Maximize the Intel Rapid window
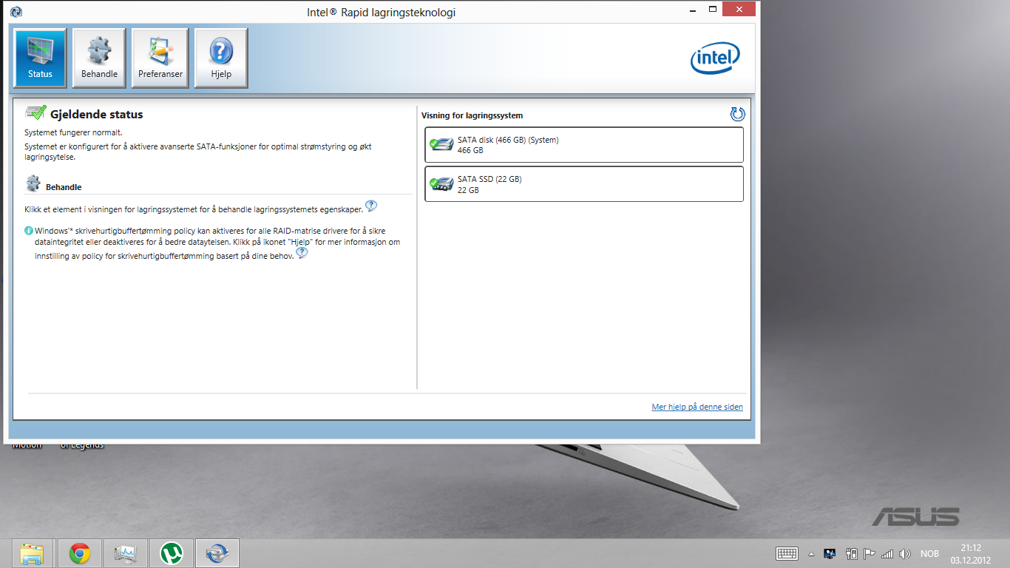The width and height of the screenshot is (1010, 568). point(713,9)
